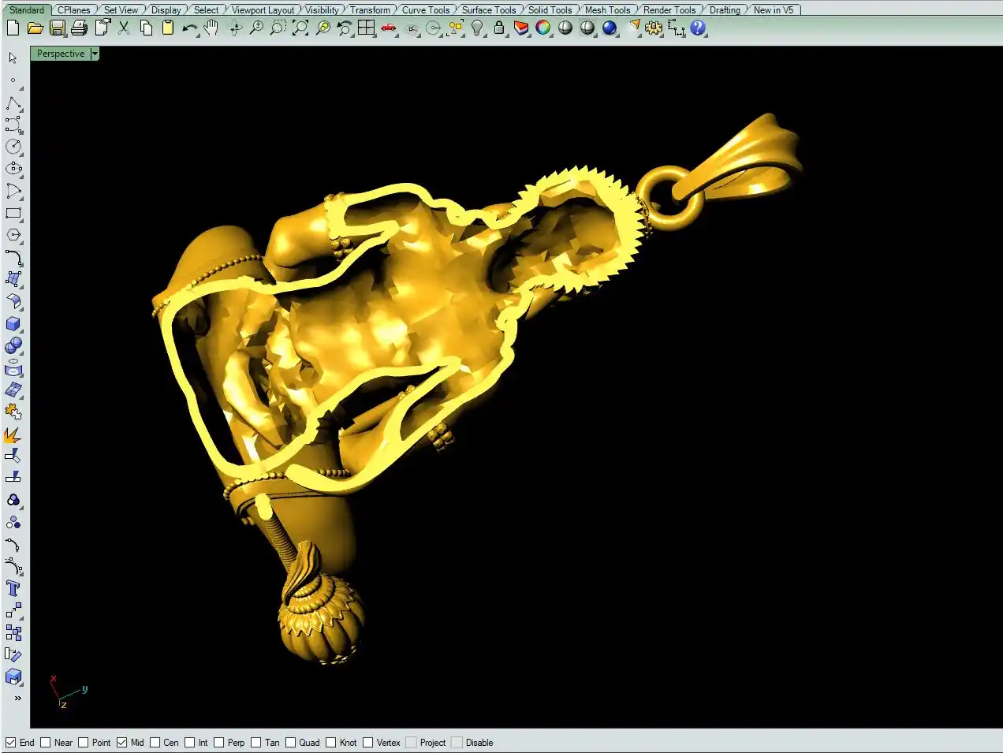The image size is (1003, 753).
Task: Click the padlock Lock objects icon
Action: (499, 28)
